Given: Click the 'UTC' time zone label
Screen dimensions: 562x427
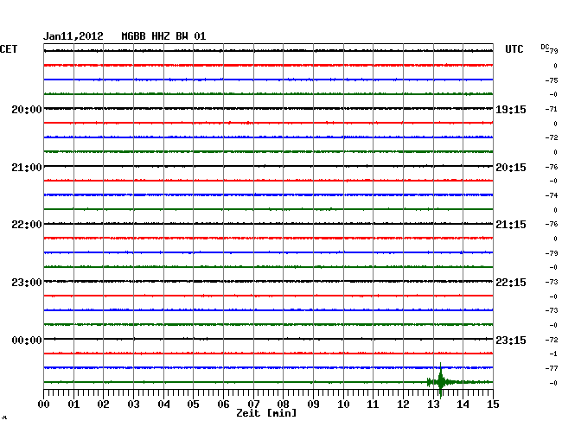Looking at the screenshot, I should [x=514, y=49].
